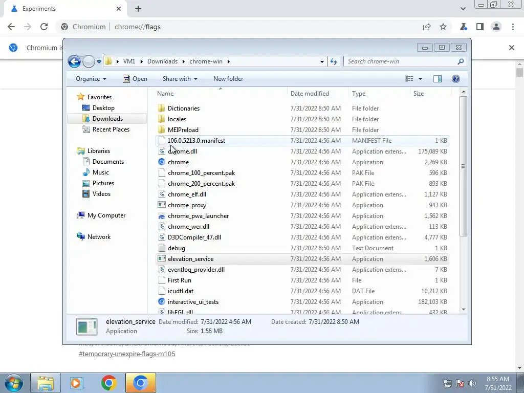This screenshot has height=393, width=524.
Task: Open Windows Media Player from taskbar
Action: [77, 383]
